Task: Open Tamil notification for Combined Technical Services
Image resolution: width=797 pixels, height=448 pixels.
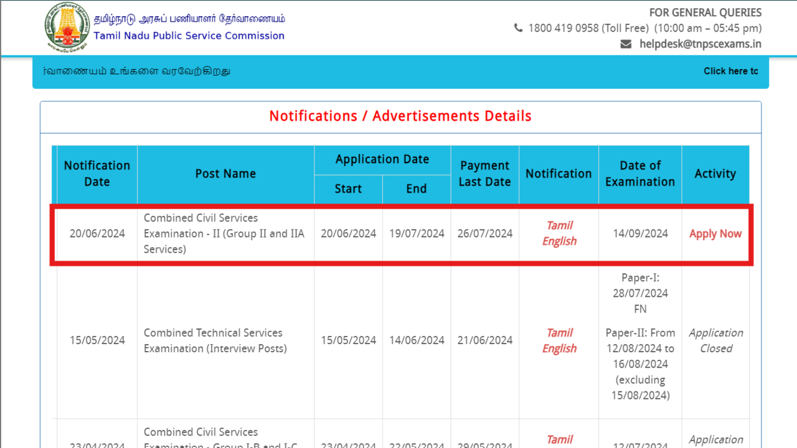Action: (x=559, y=333)
